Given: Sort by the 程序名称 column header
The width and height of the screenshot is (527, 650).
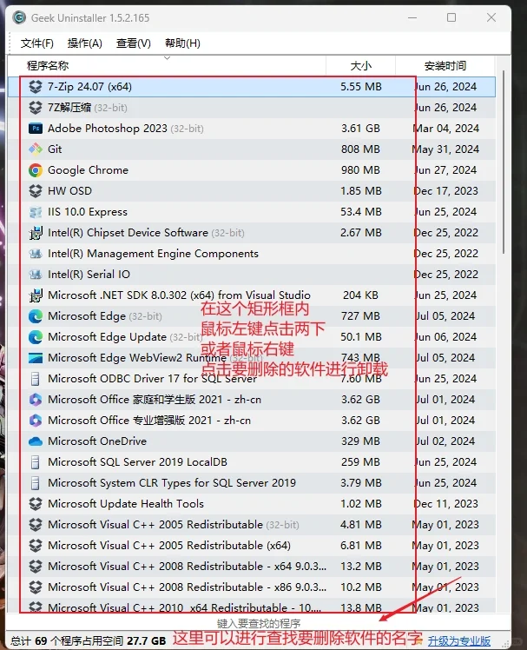Looking at the screenshot, I should coord(167,65).
